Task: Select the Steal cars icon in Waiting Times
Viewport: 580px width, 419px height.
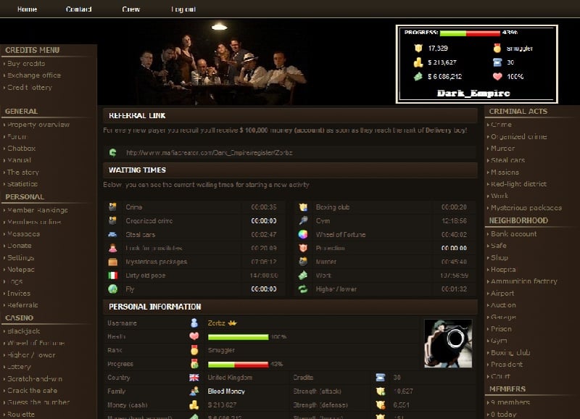Action: click(112, 234)
